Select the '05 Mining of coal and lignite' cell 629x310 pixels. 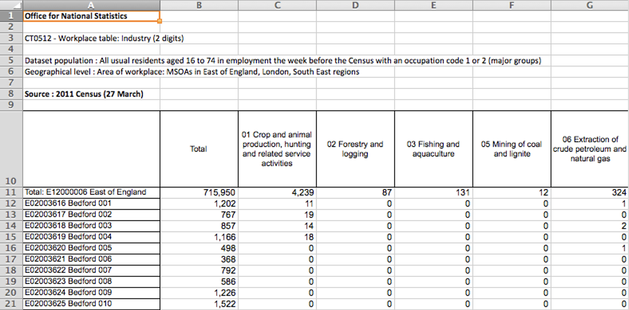tap(512, 149)
